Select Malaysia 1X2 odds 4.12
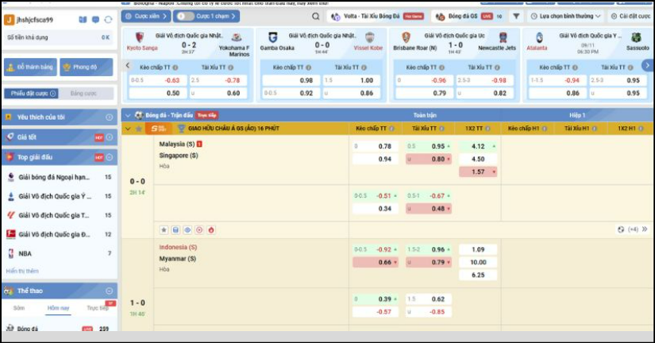Image resolution: width=655 pixels, height=343 pixels. click(479, 147)
